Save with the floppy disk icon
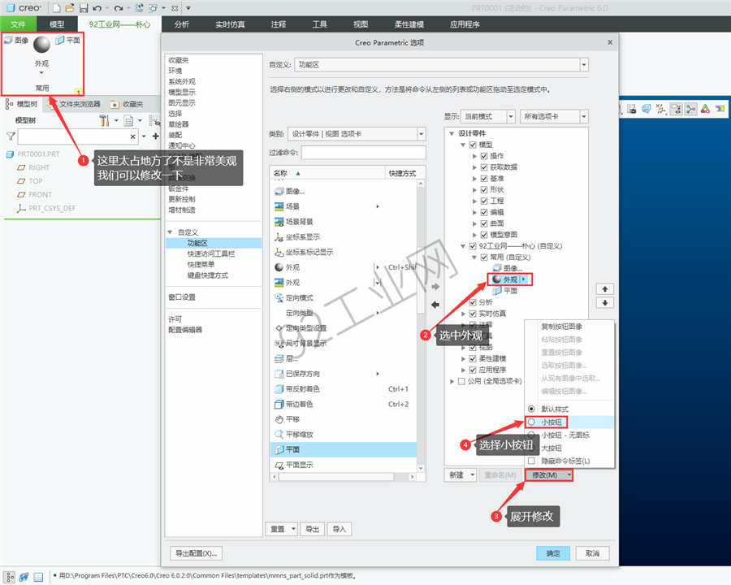The height and width of the screenshot is (585, 731). click(84, 8)
